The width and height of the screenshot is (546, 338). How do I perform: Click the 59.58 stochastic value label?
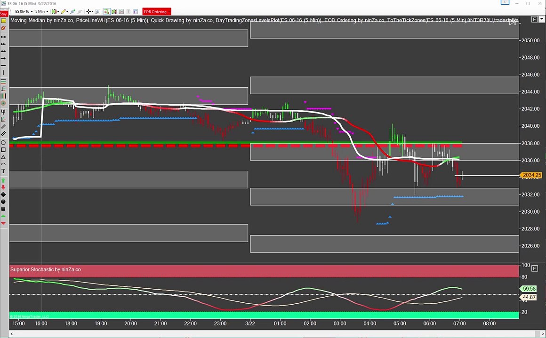click(x=528, y=289)
